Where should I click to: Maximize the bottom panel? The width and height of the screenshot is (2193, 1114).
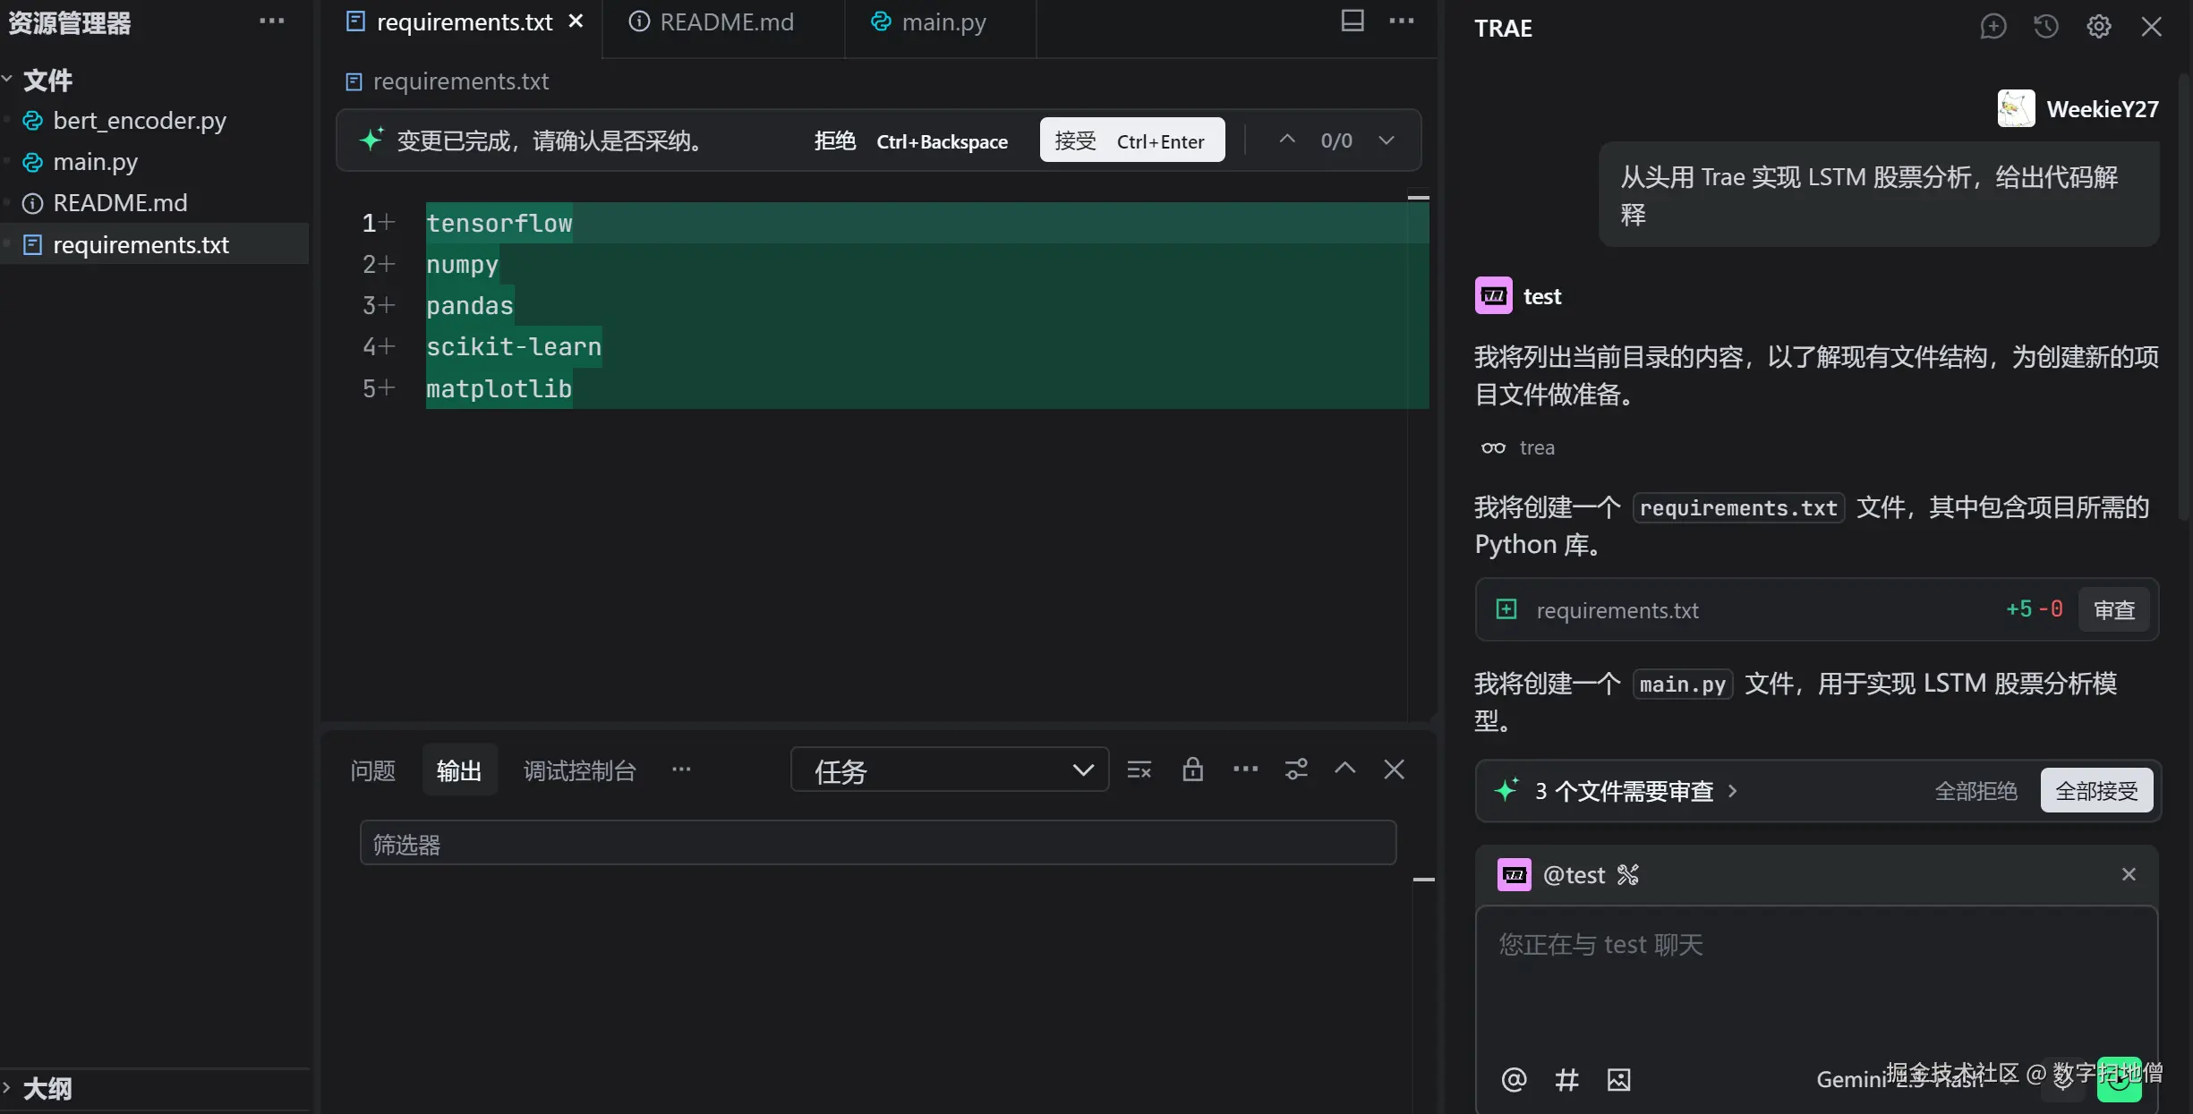[1344, 769]
